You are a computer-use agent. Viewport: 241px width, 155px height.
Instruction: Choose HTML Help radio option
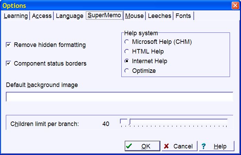(x=127, y=51)
